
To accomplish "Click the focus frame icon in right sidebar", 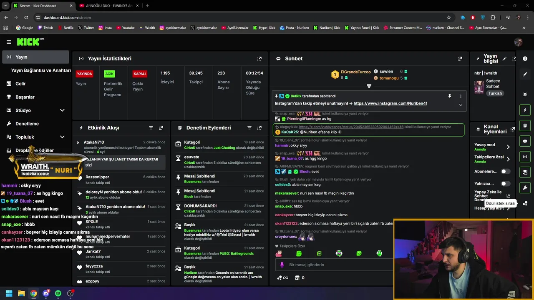I will [x=525, y=95].
